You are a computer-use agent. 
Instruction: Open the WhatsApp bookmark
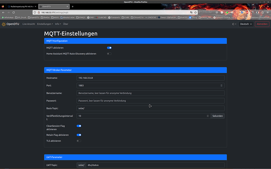pos(7,17)
